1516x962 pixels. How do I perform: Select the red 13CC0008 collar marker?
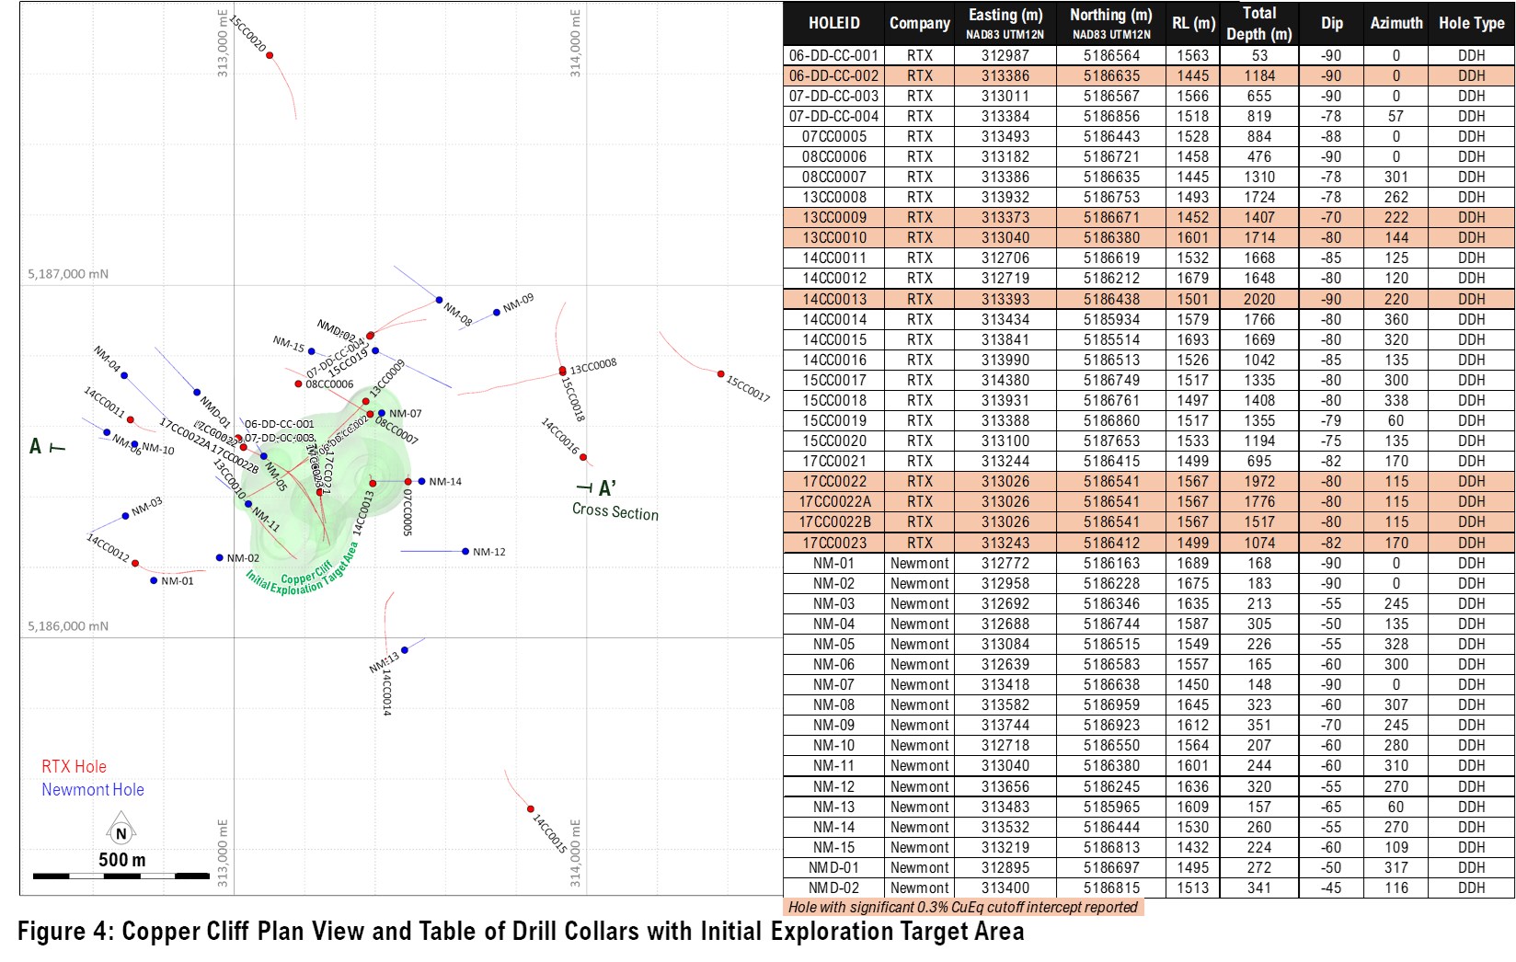563,371
